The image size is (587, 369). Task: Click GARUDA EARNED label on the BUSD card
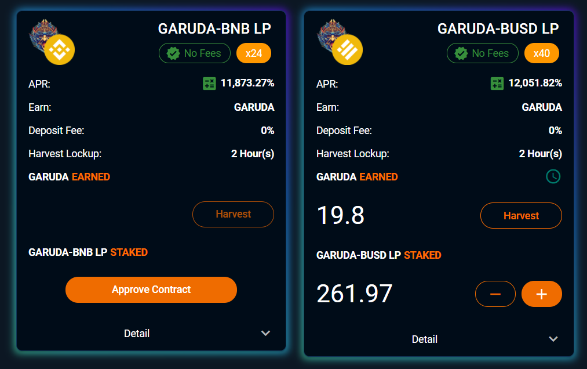(357, 177)
